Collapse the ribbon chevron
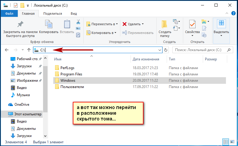 click(x=227, y=13)
